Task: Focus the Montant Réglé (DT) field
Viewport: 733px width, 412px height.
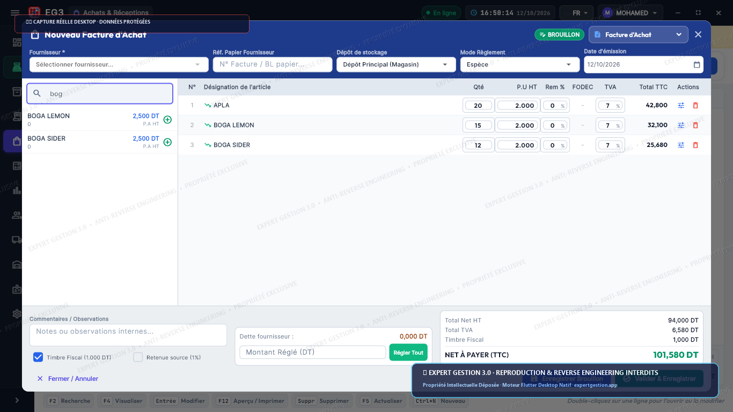Action: click(x=313, y=352)
